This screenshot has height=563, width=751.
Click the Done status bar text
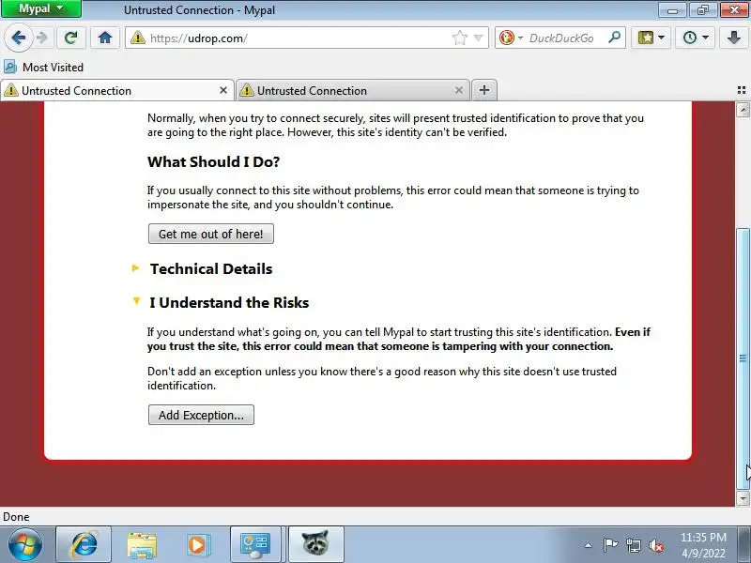click(16, 517)
